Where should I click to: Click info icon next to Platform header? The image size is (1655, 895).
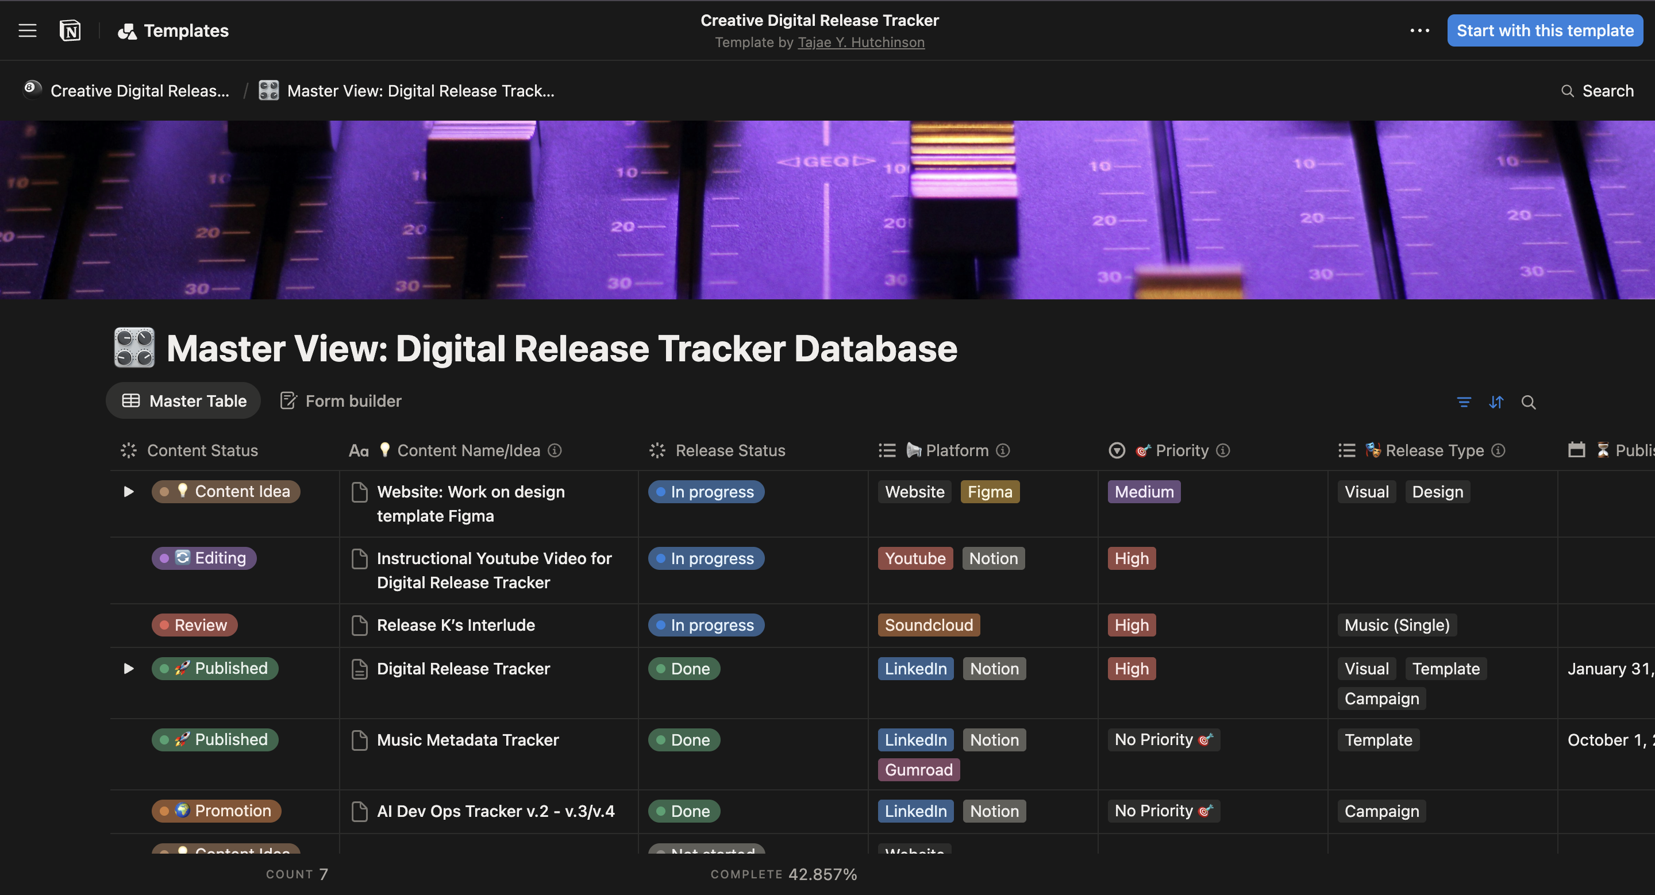(1003, 451)
